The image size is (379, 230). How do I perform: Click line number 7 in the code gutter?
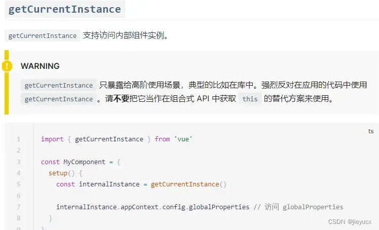tap(18, 207)
